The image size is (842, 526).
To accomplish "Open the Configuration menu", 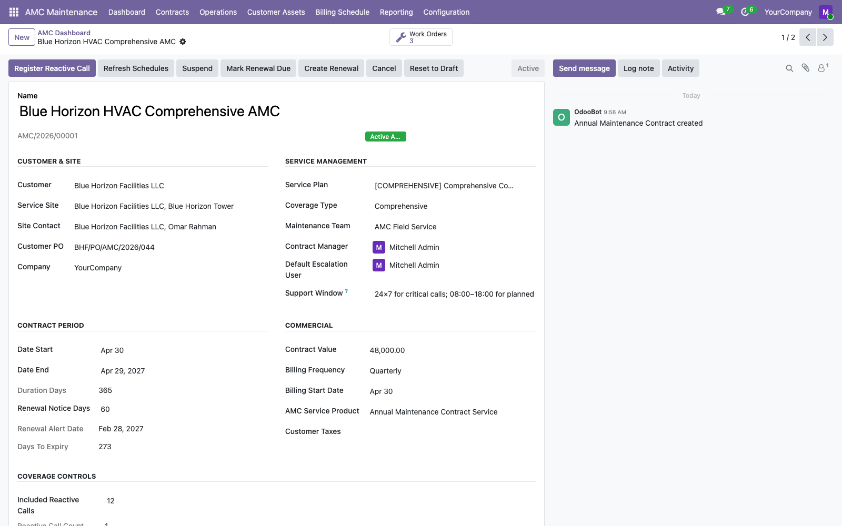I will coord(446,12).
